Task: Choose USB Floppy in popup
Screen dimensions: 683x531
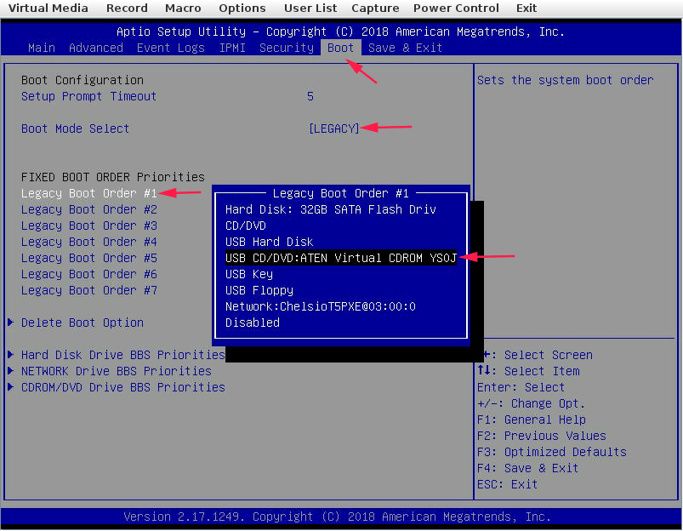Action: [259, 290]
